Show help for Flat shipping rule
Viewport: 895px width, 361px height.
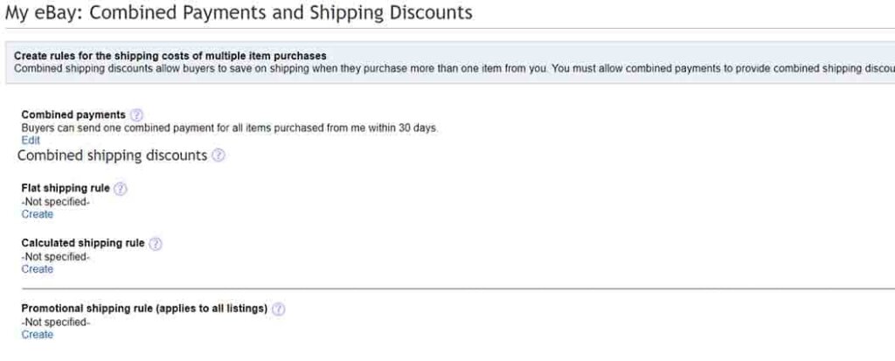pyautogui.click(x=120, y=189)
